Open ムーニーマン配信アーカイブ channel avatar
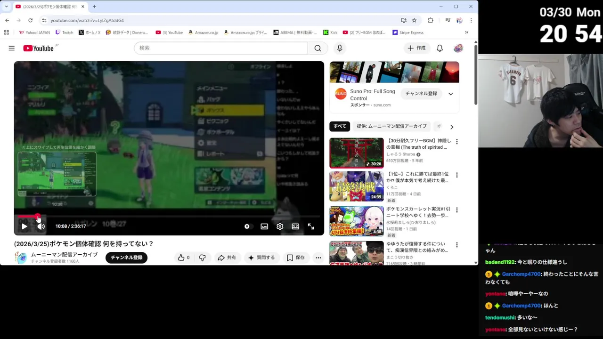 coord(21,258)
